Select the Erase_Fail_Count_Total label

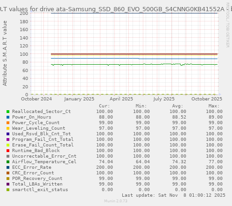[43, 145]
